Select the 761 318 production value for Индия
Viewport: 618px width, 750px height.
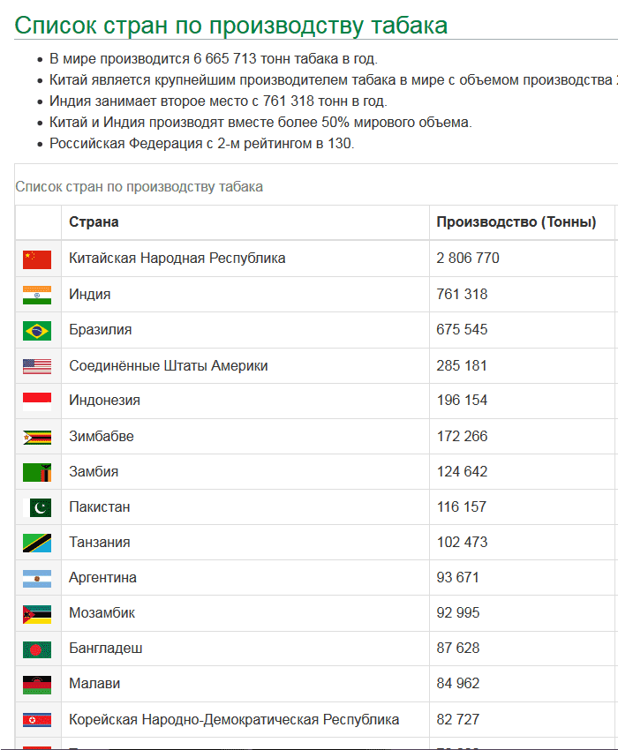tap(462, 294)
